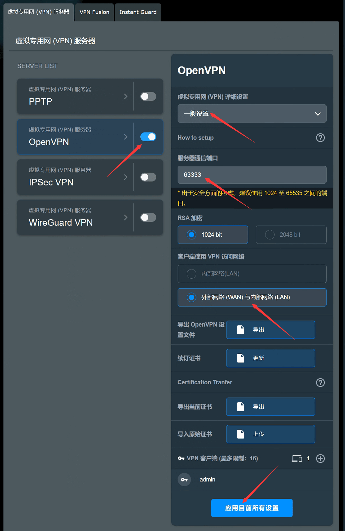Switch to the Instant Guard tab
The image size is (345, 531).
tap(138, 12)
